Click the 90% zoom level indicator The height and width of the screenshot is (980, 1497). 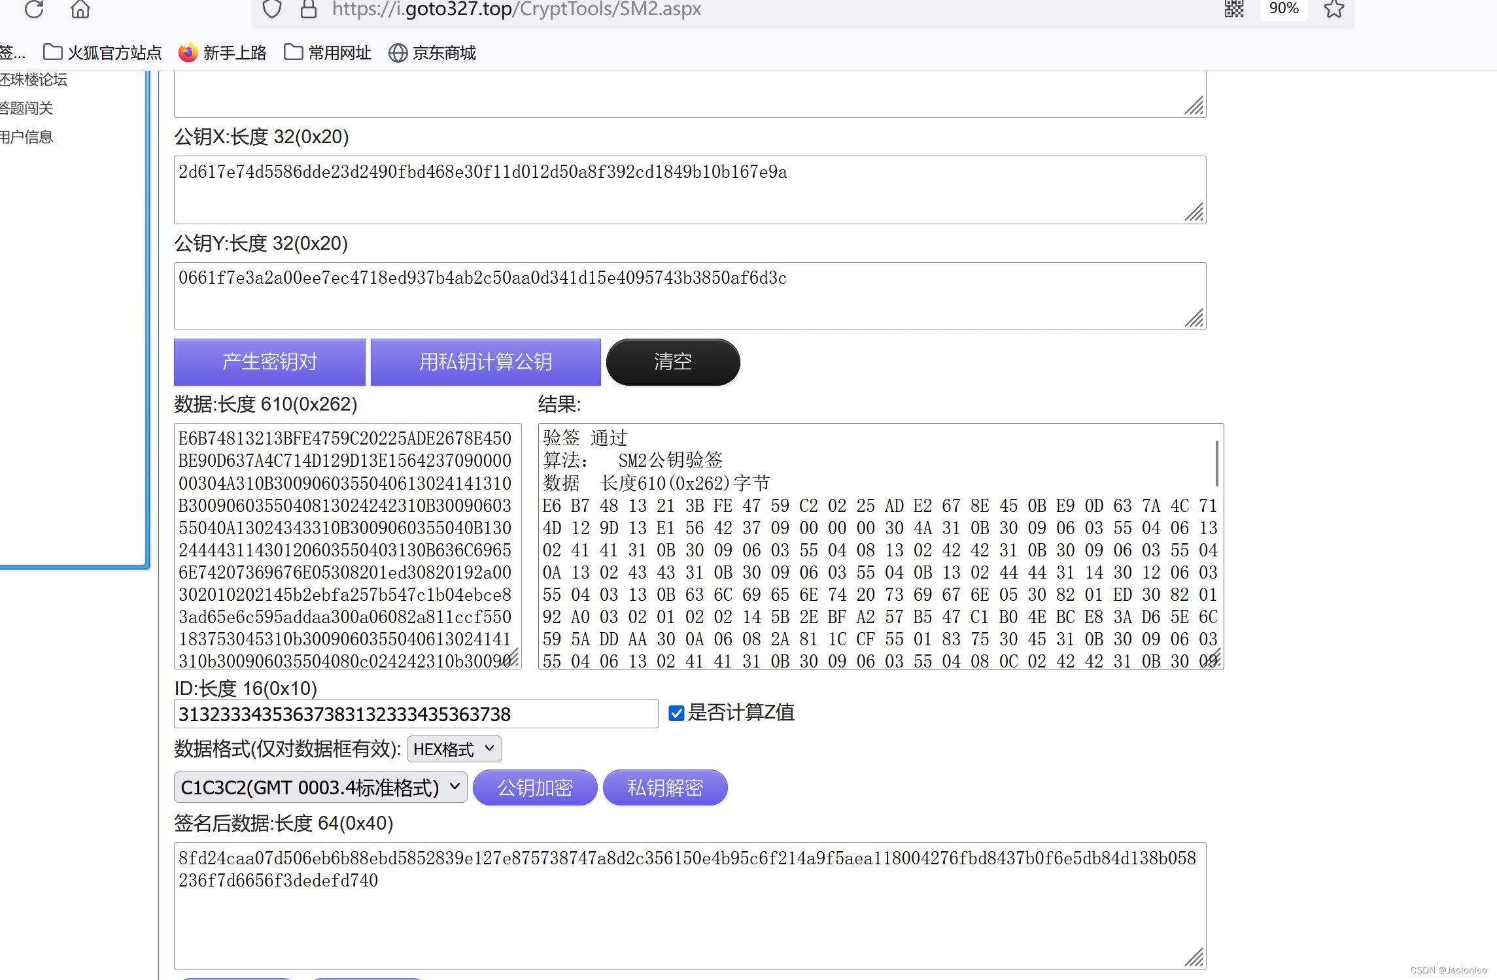(x=1283, y=9)
